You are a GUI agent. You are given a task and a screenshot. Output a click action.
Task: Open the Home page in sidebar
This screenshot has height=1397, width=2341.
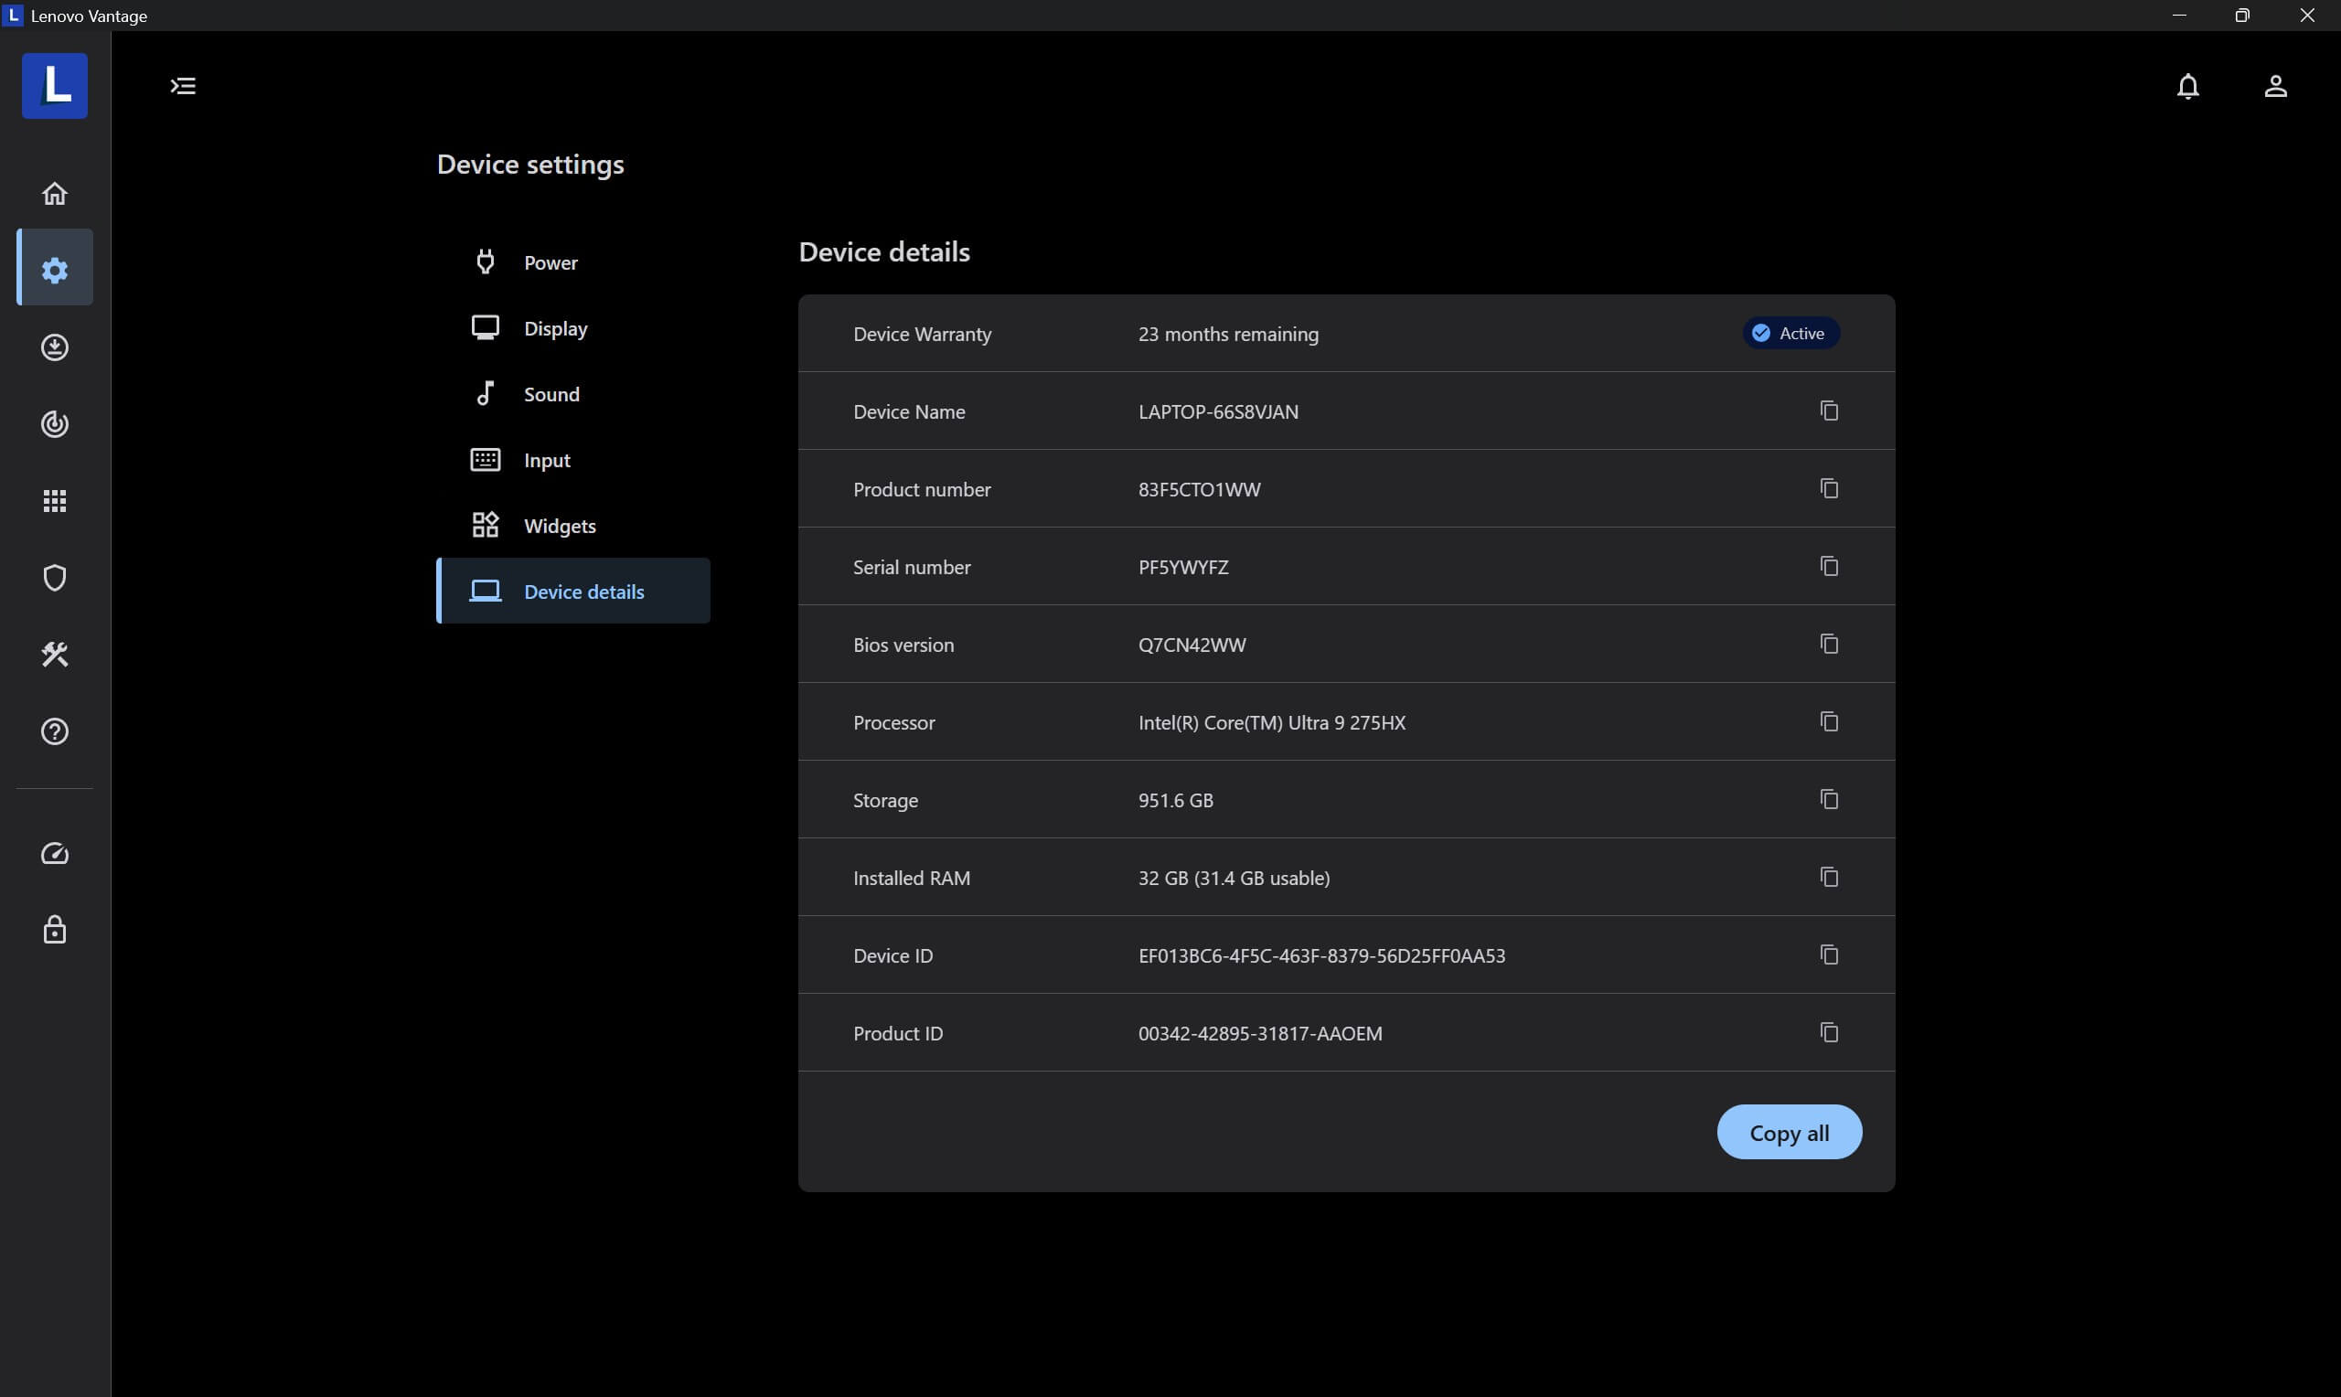(x=55, y=193)
